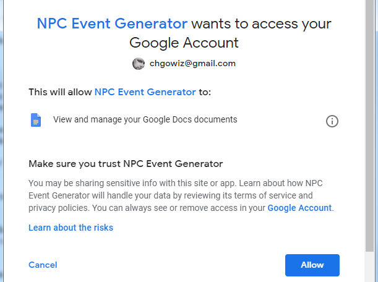378x282 pixels.
Task: Click the 'Make sure you trust NPC Event Generator' heading
Action: [126, 164]
